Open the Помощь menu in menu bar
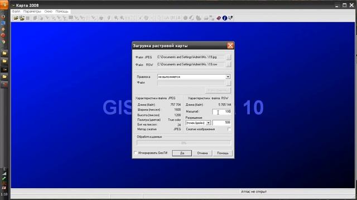 (62, 11)
